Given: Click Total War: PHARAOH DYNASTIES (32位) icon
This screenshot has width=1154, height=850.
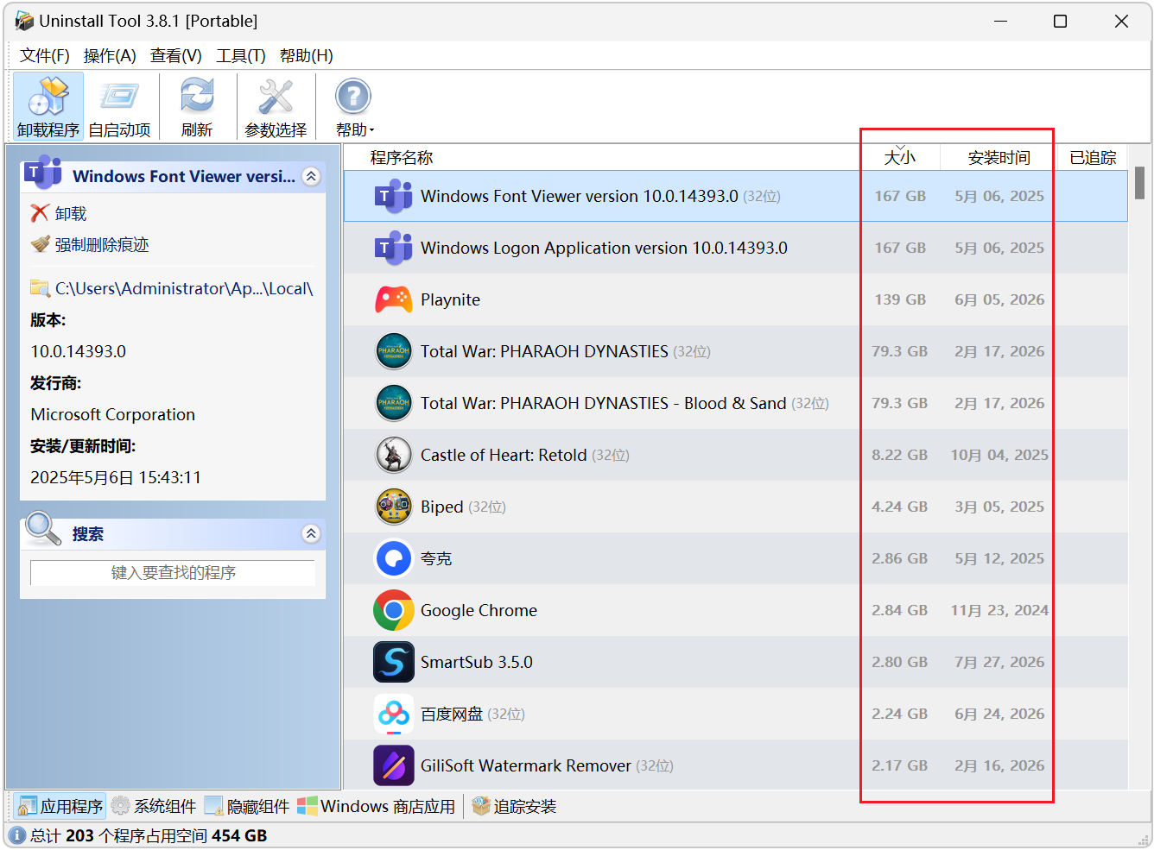Looking at the screenshot, I should click(x=394, y=351).
